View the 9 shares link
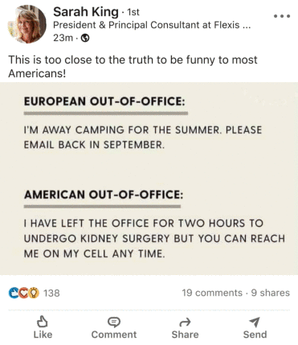This screenshot has width=298, height=345. pyautogui.click(x=270, y=293)
